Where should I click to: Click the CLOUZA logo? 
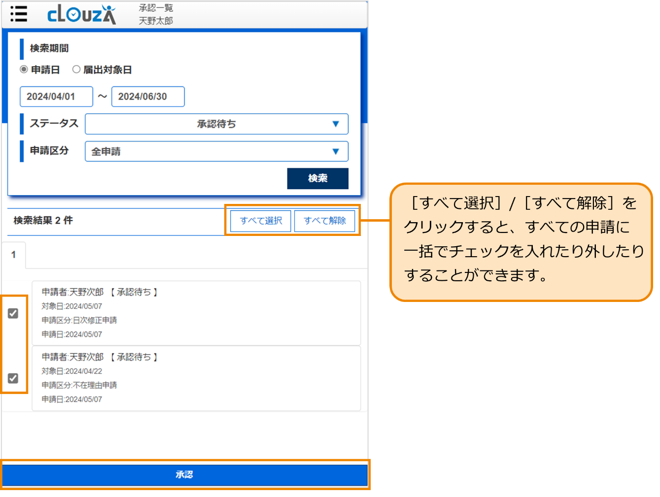point(80,14)
